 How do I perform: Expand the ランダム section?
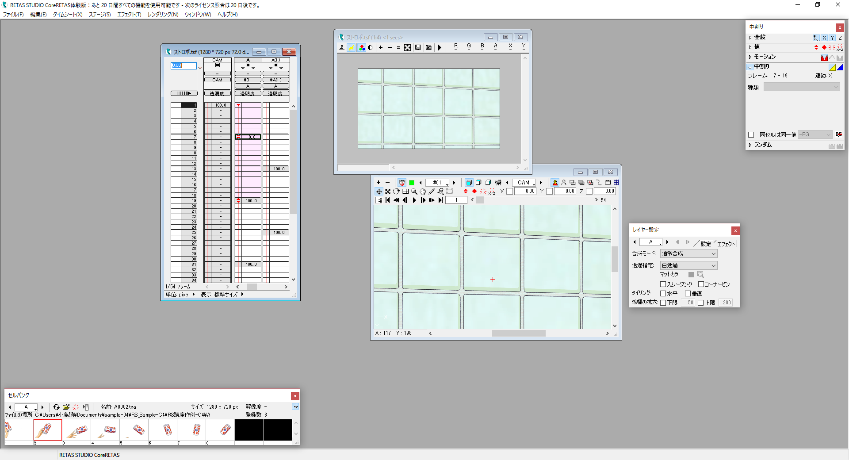tap(750, 145)
